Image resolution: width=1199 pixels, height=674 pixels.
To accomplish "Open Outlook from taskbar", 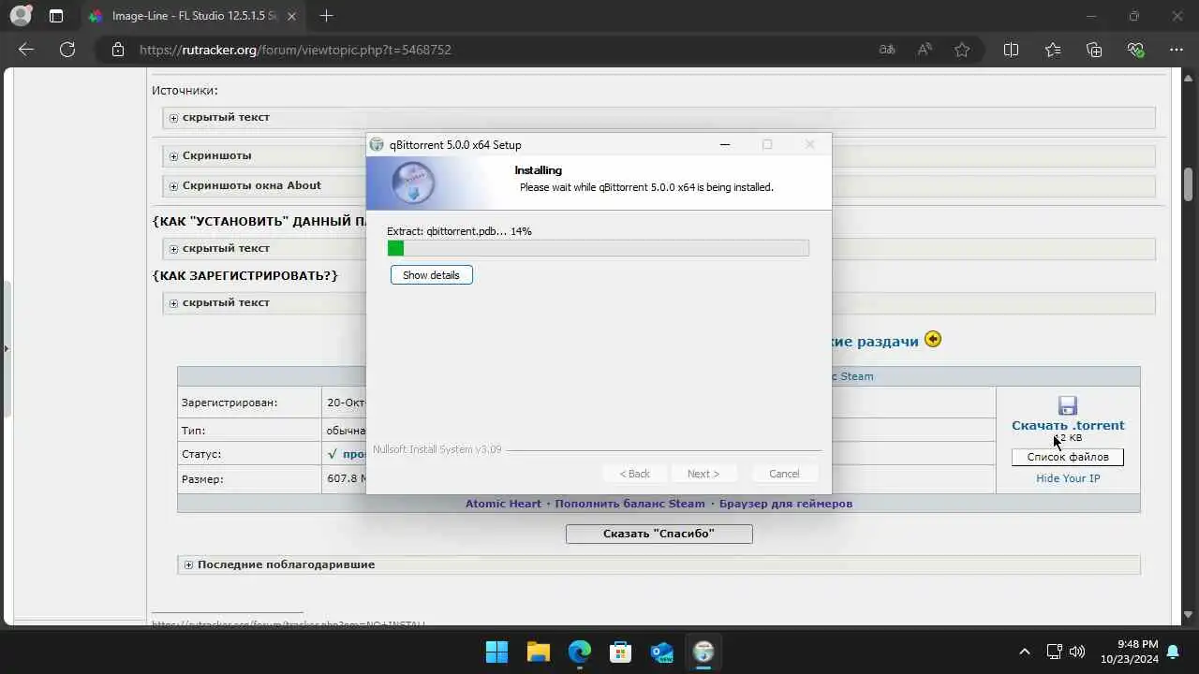I will pos(662,652).
